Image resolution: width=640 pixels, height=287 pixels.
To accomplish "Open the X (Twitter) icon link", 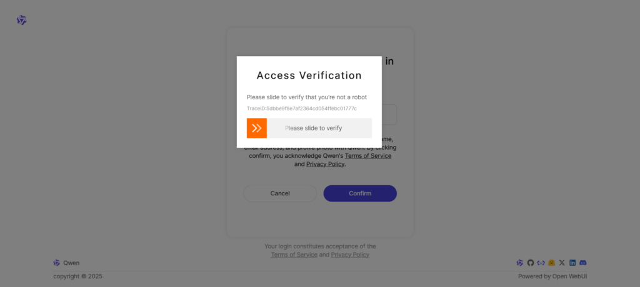I will (562, 263).
